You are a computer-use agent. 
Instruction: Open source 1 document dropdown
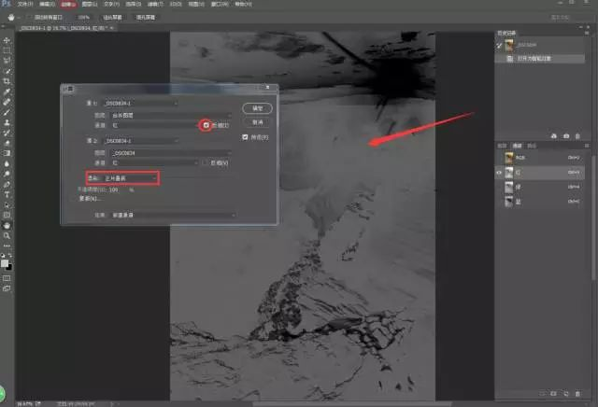[x=142, y=103]
